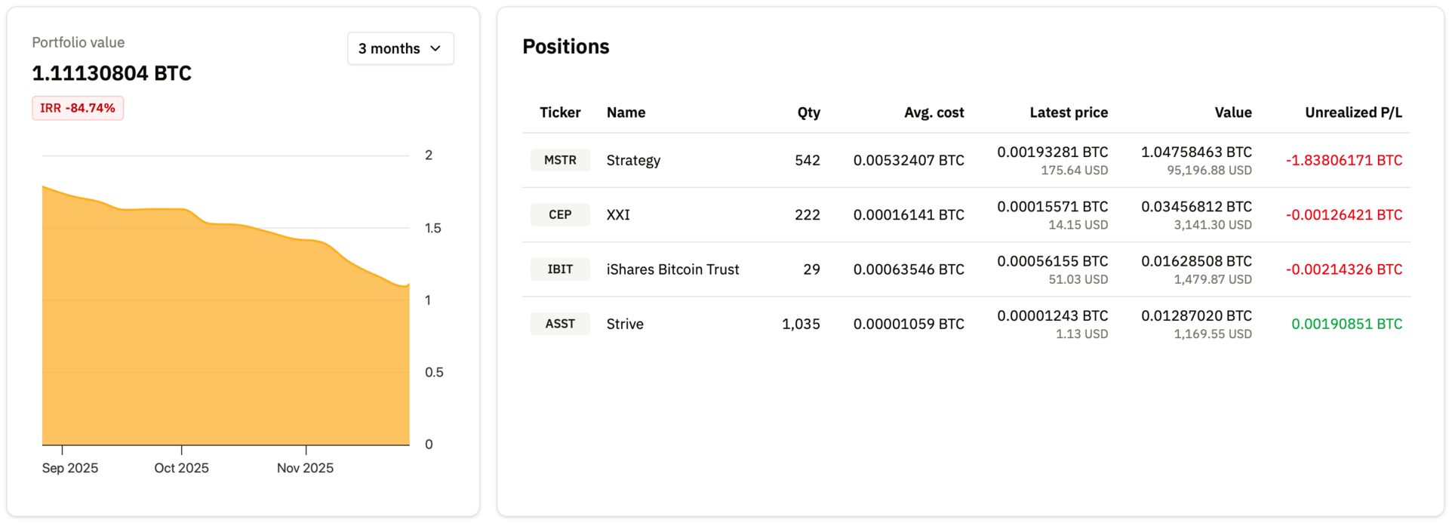This screenshot has width=1449, height=523.
Task: Select the CEP ticker badge
Action: tap(560, 214)
